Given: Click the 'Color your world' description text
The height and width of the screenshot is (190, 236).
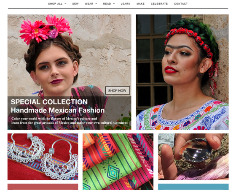Looking at the screenshot, I should (70, 121).
